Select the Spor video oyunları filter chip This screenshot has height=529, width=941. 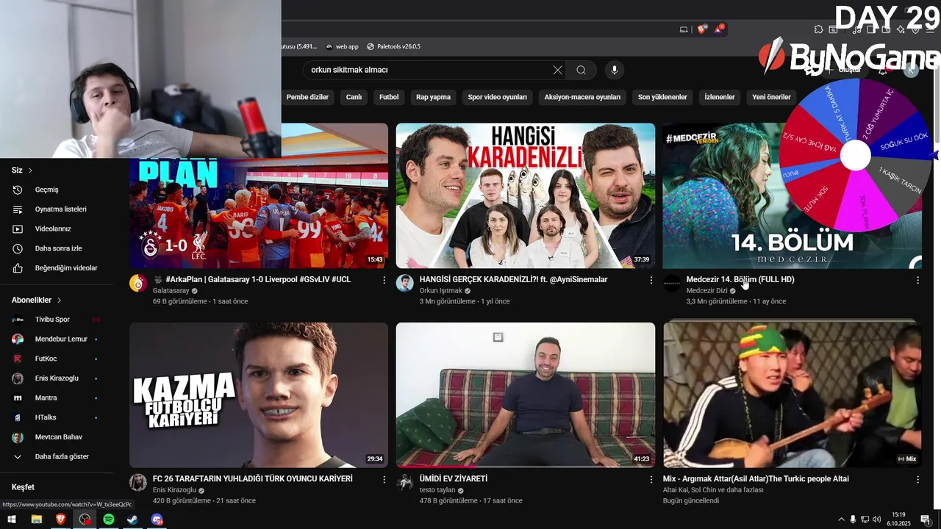pyautogui.click(x=498, y=97)
